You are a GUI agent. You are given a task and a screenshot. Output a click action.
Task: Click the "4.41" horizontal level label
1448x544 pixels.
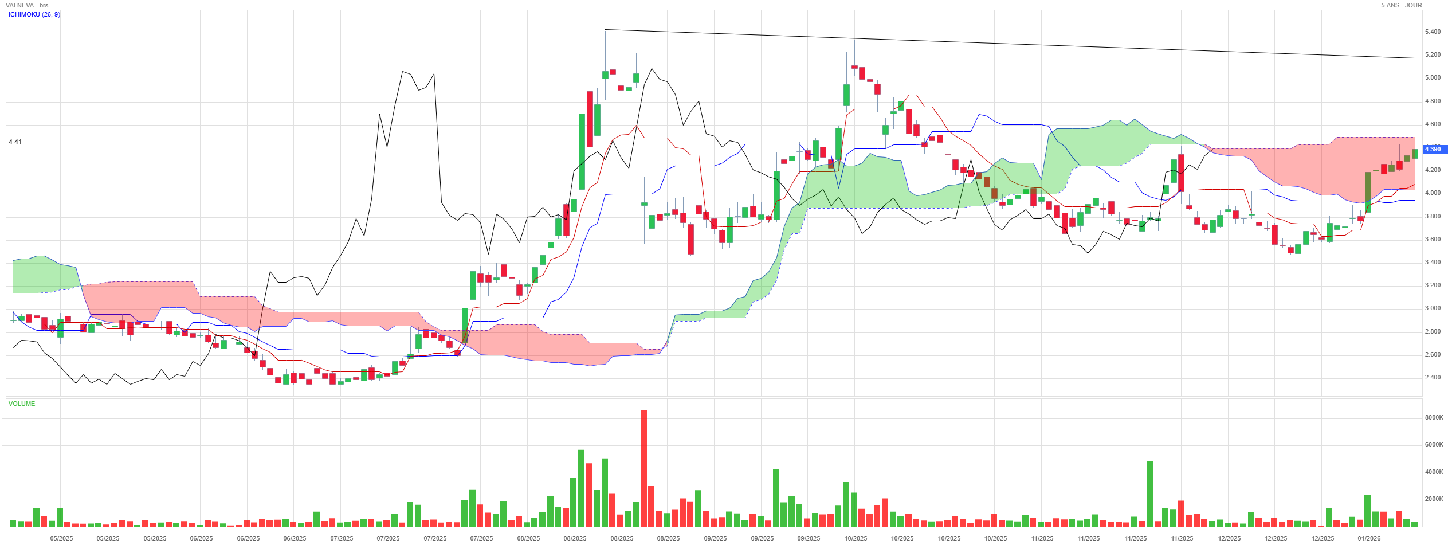click(15, 142)
